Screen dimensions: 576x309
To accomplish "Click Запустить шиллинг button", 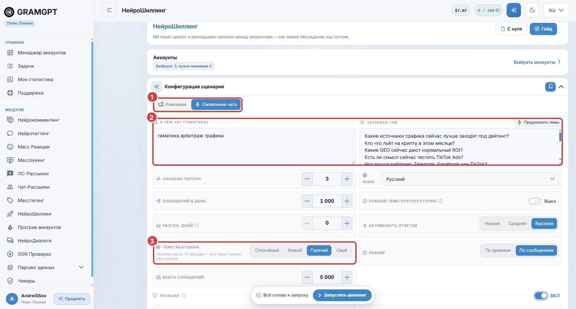I will [x=342, y=295].
